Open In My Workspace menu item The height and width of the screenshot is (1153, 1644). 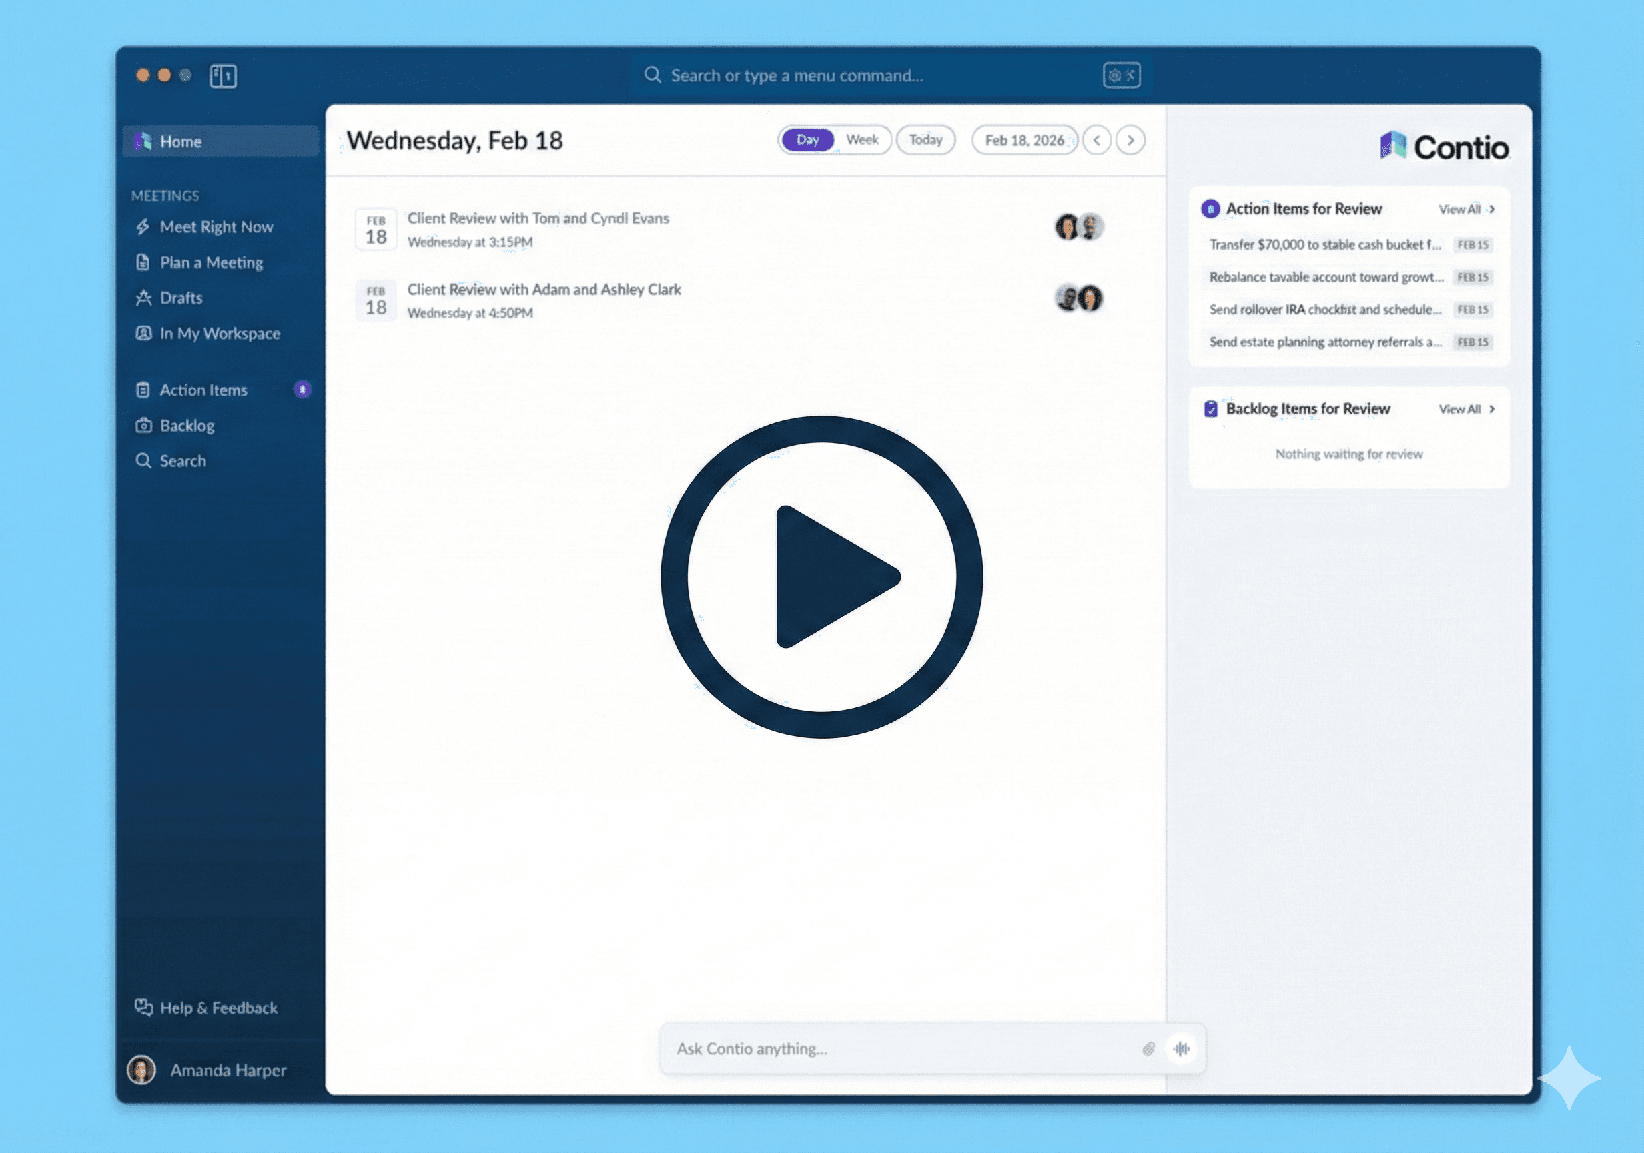(x=219, y=334)
